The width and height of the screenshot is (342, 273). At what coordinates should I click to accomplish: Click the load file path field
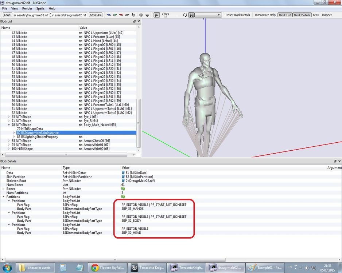tap(31, 15)
